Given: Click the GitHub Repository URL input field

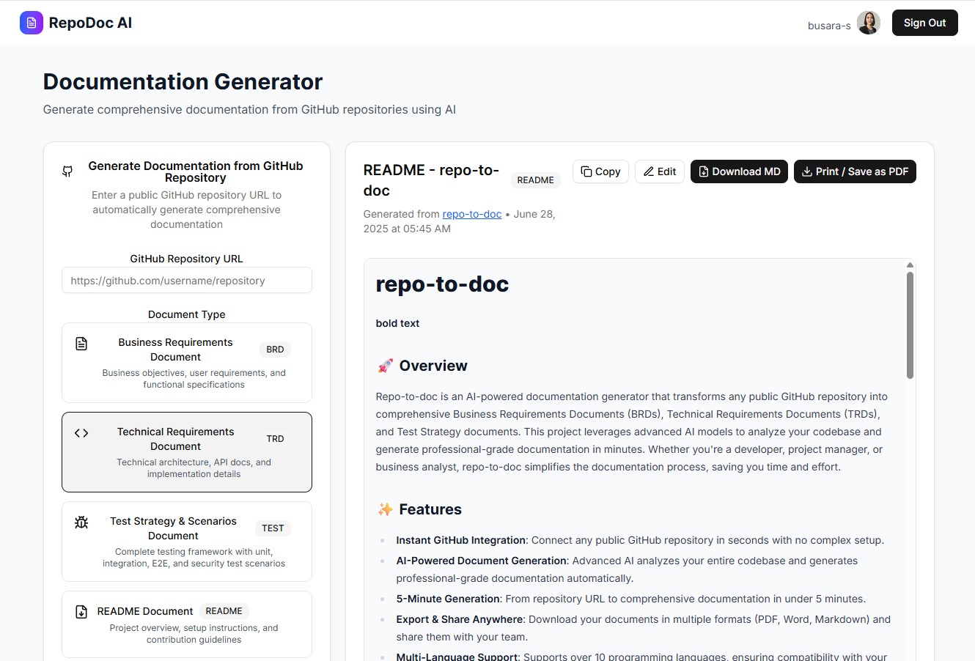Looking at the screenshot, I should [x=187, y=280].
